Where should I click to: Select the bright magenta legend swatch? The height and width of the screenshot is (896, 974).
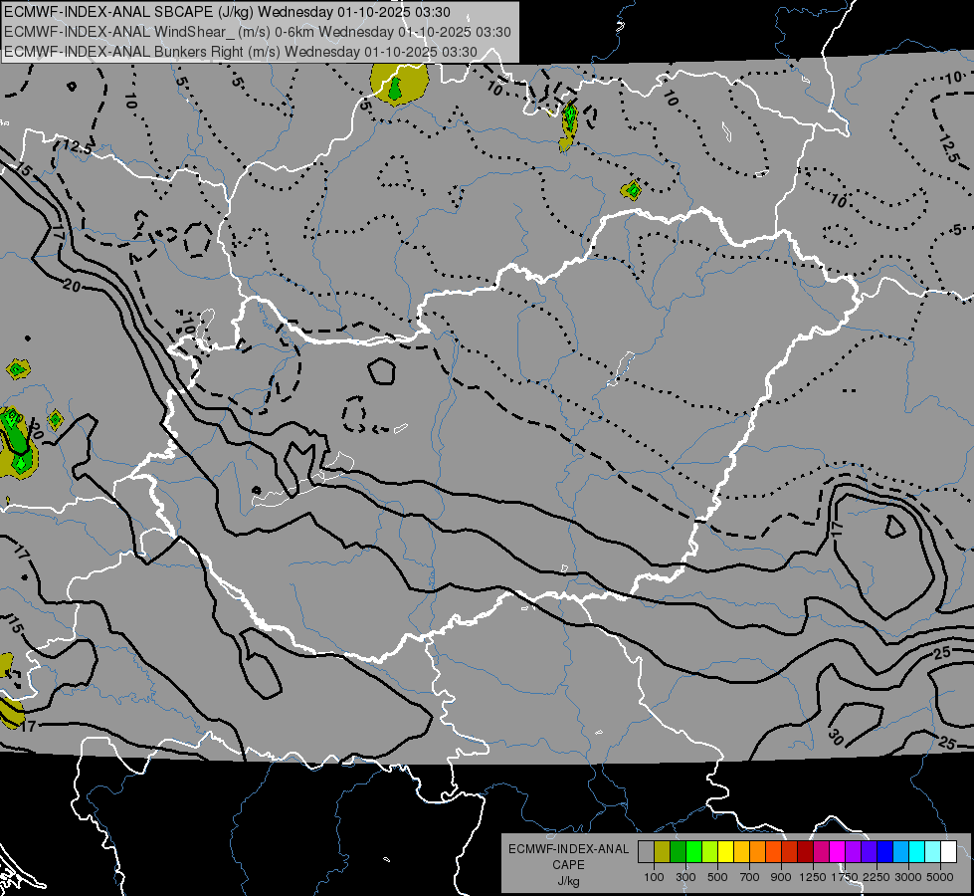pos(838,852)
